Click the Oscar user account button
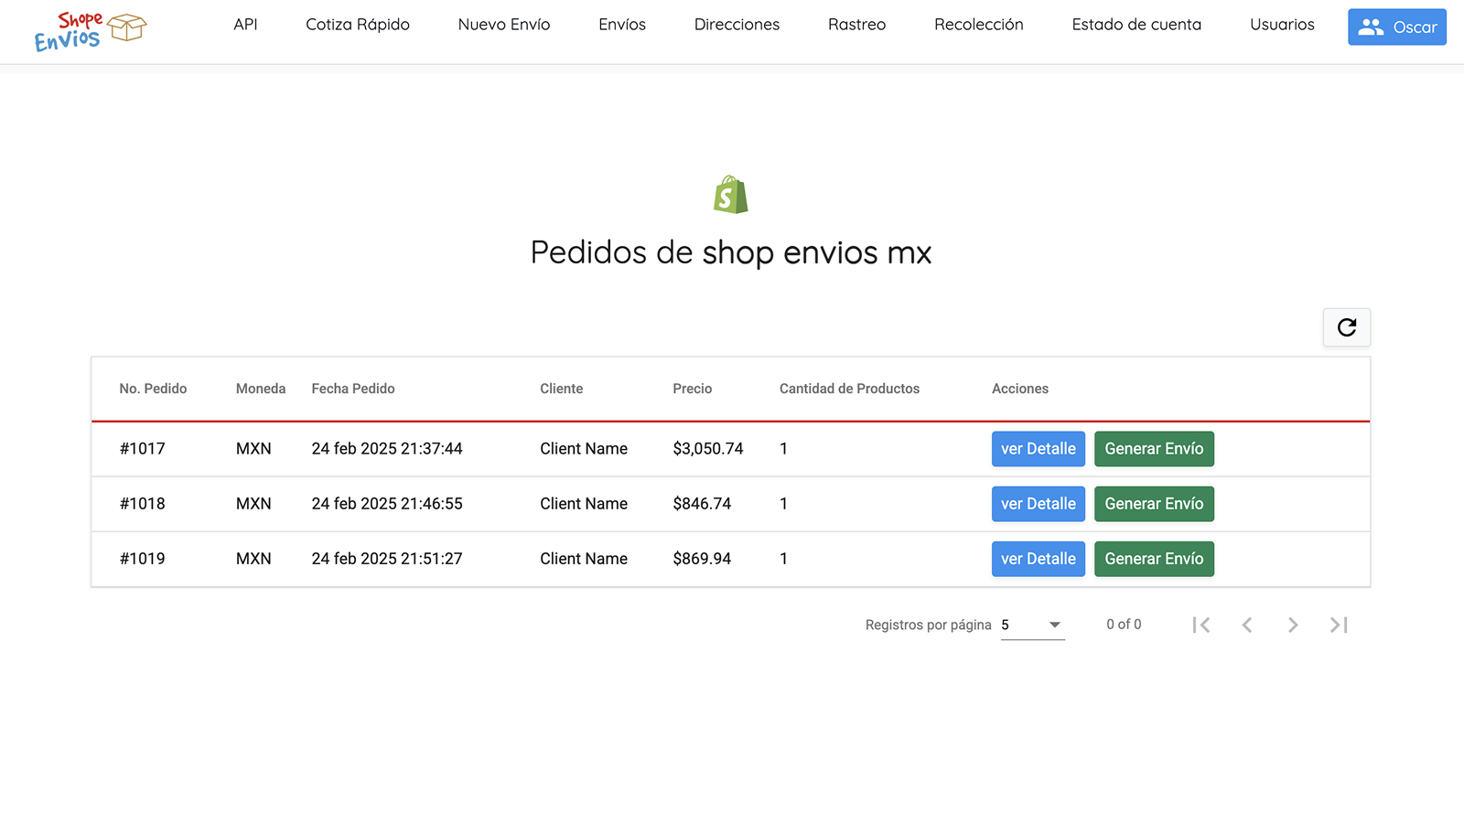 [1397, 27]
